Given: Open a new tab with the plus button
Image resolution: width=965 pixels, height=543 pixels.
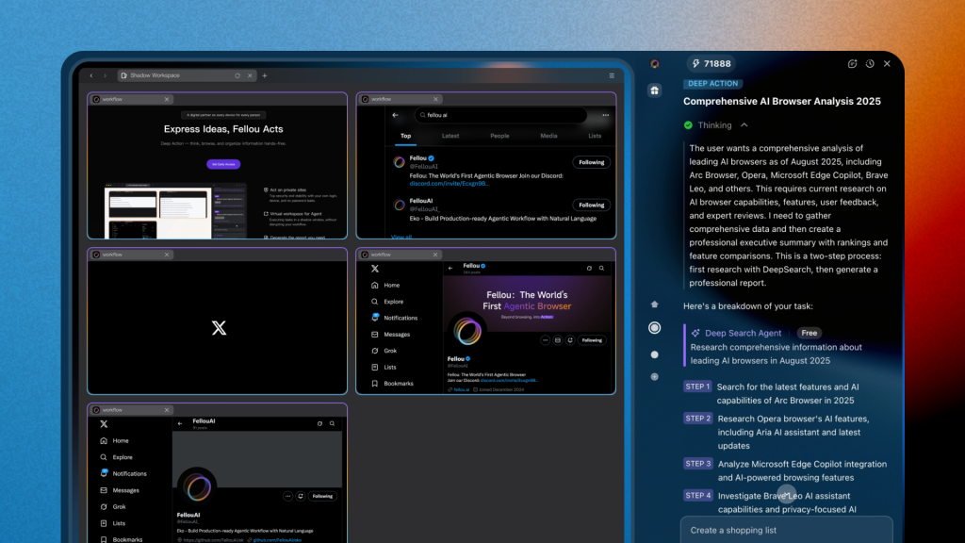Looking at the screenshot, I should 265,75.
